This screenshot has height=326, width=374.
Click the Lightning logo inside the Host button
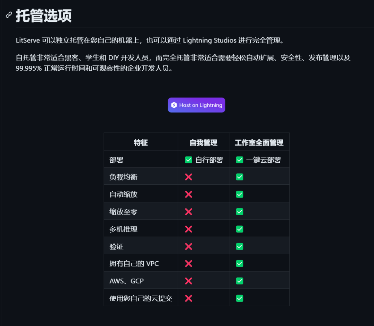click(x=174, y=105)
